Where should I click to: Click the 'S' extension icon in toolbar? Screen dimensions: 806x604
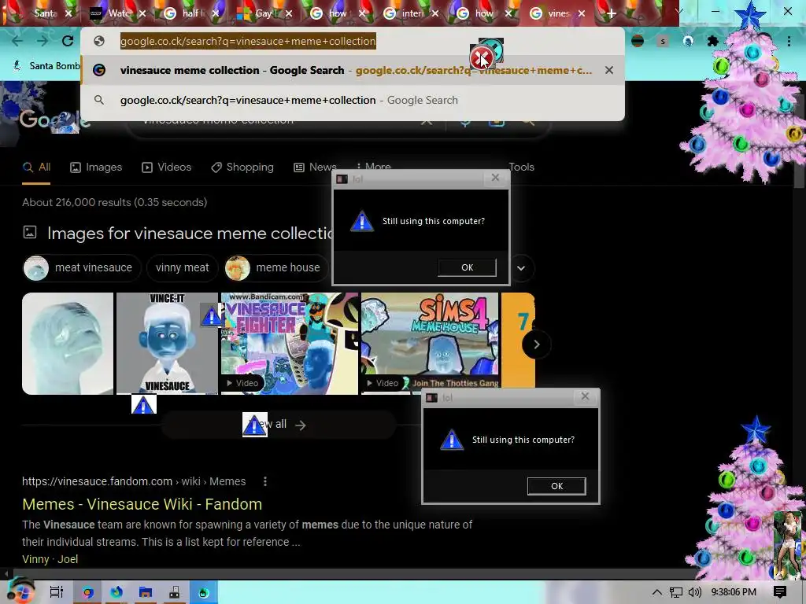663,41
